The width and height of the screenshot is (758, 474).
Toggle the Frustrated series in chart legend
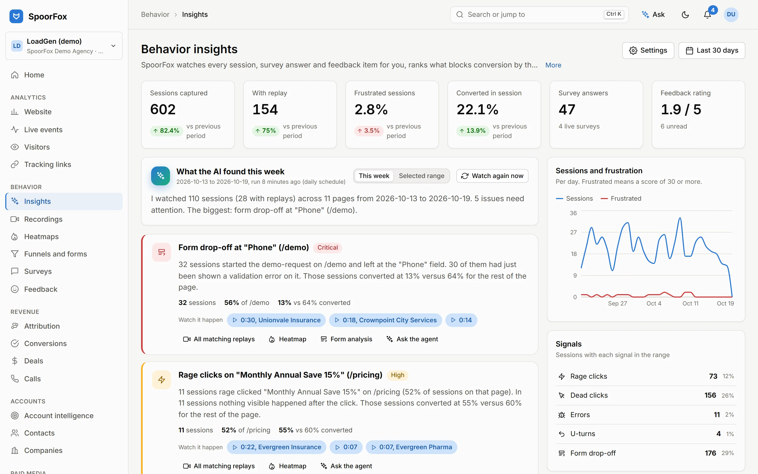pos(621,199)
